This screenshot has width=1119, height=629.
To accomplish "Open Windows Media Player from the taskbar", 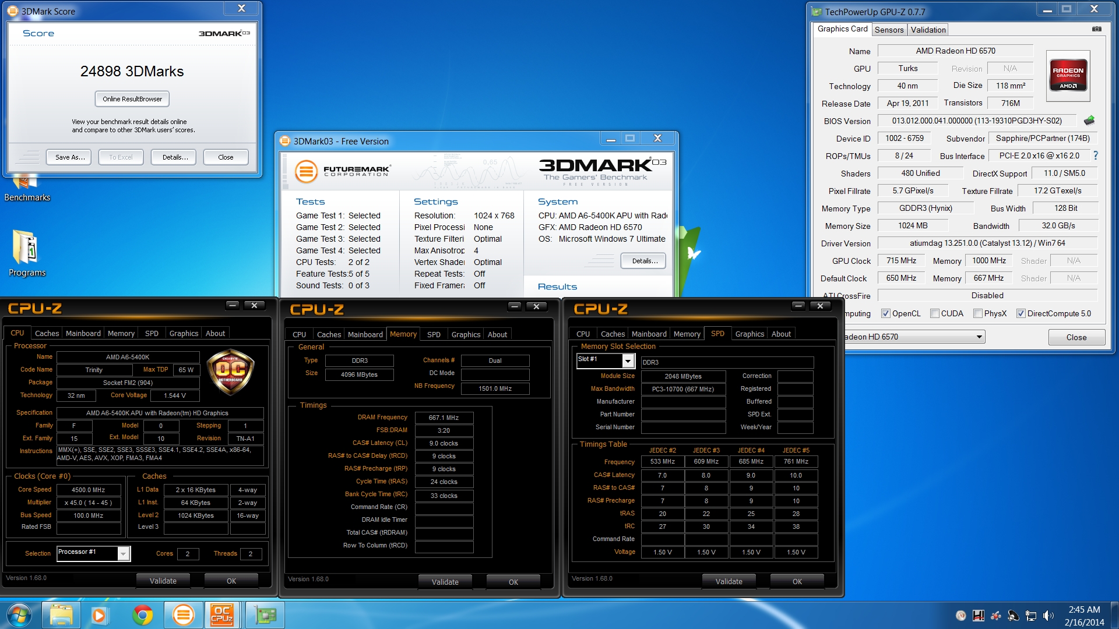I will tap(99, 615).
